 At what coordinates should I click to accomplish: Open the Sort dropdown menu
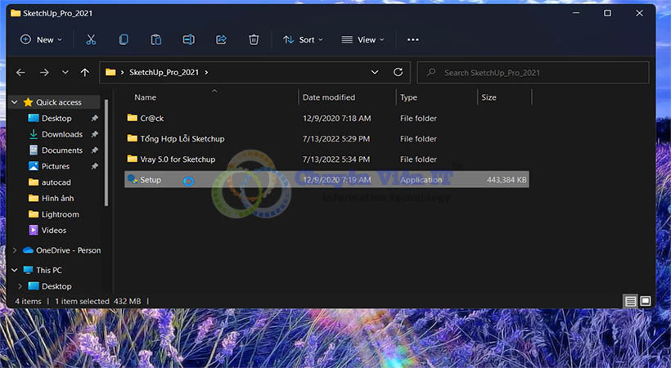pos(302,39)
